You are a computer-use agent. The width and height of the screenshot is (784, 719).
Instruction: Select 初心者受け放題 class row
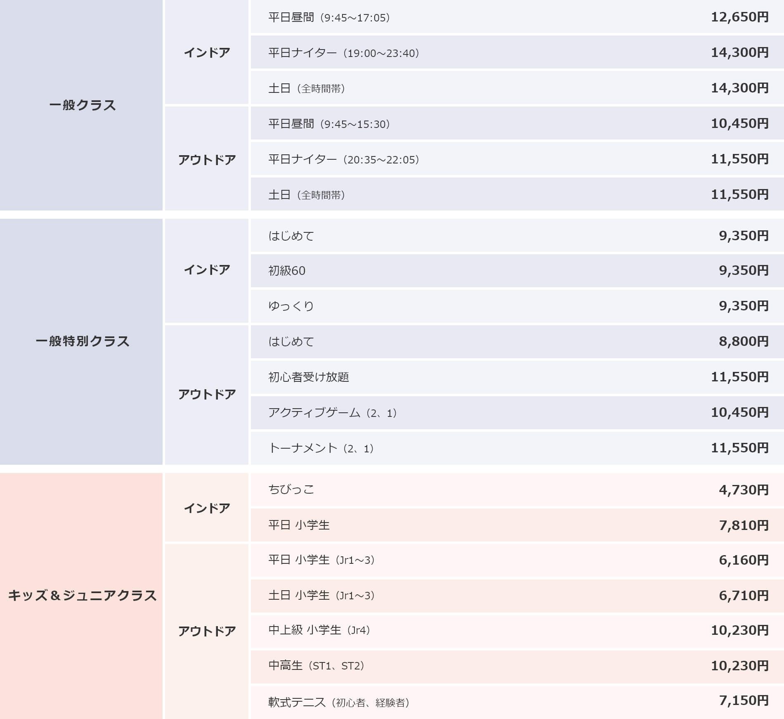[x=309, y=377]
